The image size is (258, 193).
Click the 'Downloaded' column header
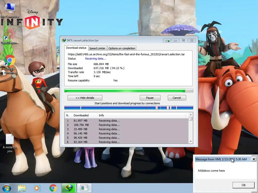85,115
